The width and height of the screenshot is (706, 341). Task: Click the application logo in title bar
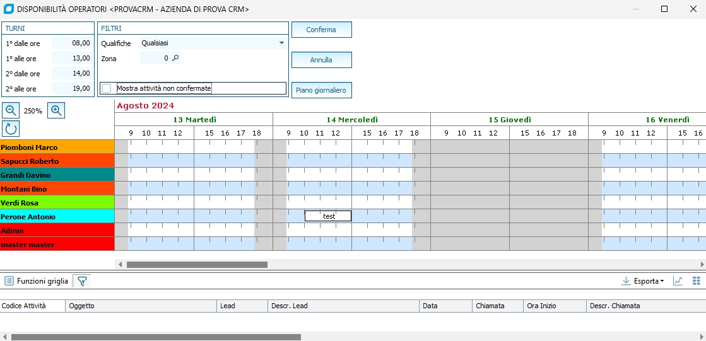coord(8,9)
